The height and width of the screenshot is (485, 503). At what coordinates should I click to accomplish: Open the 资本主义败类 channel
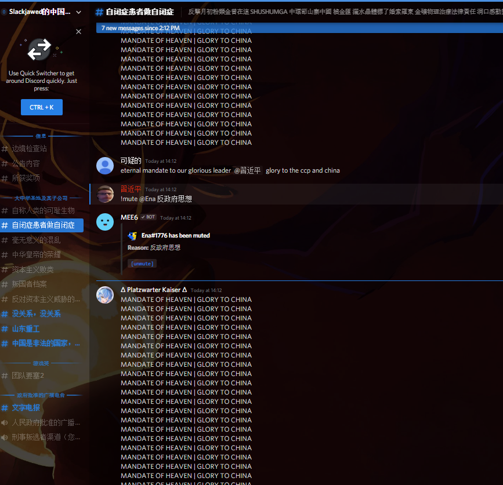42,269
